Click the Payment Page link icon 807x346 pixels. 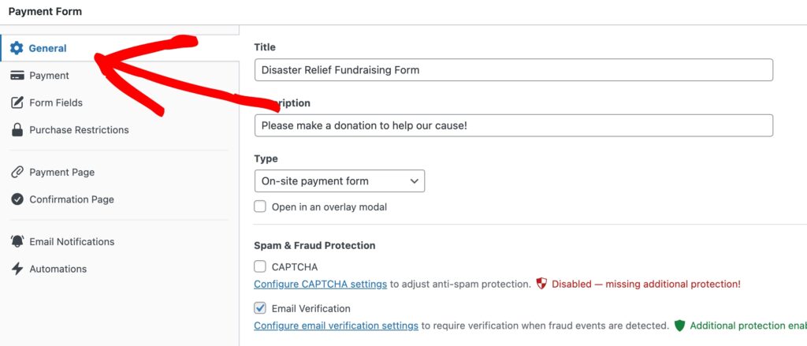[17, 173]
